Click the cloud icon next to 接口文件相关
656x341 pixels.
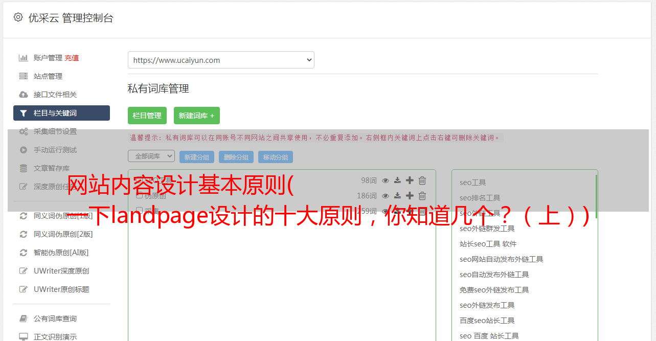coord(24,95)
